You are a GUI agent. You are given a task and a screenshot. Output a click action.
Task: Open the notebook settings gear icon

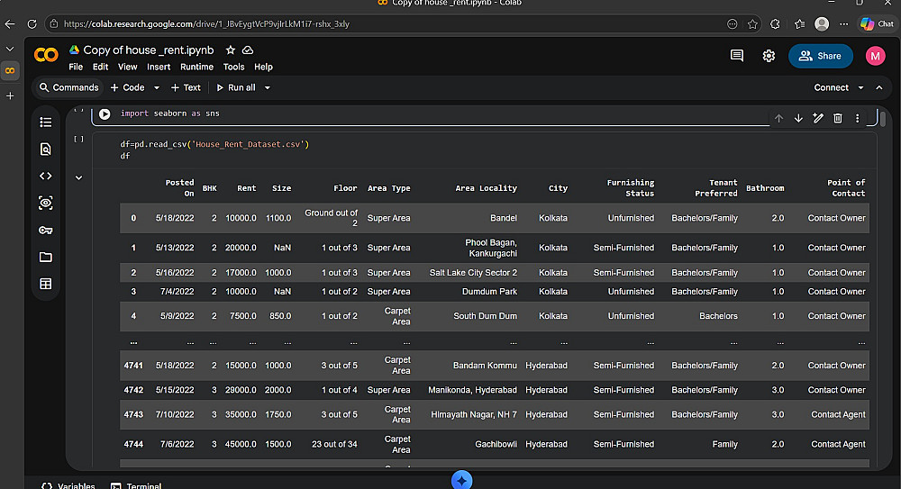tap(769, 56)
